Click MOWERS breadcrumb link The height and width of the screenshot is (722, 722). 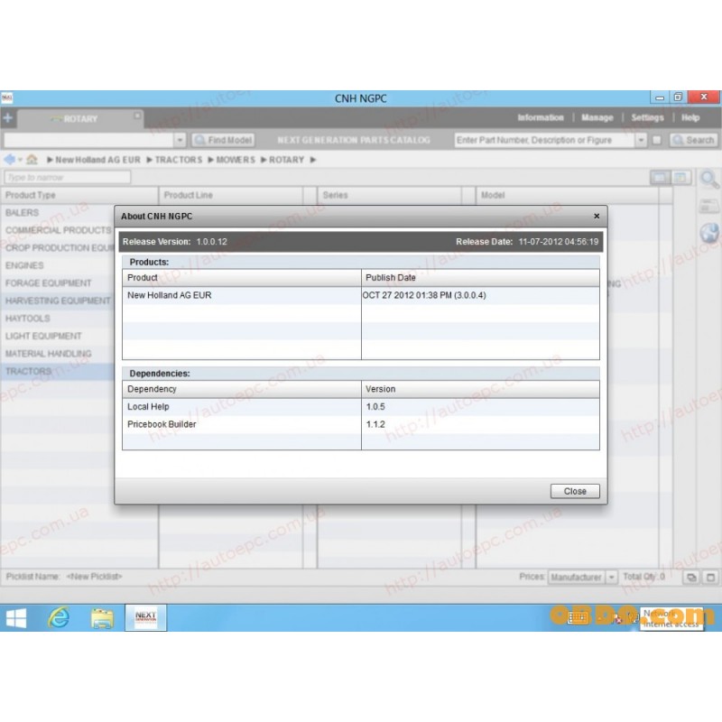point(236,160)
